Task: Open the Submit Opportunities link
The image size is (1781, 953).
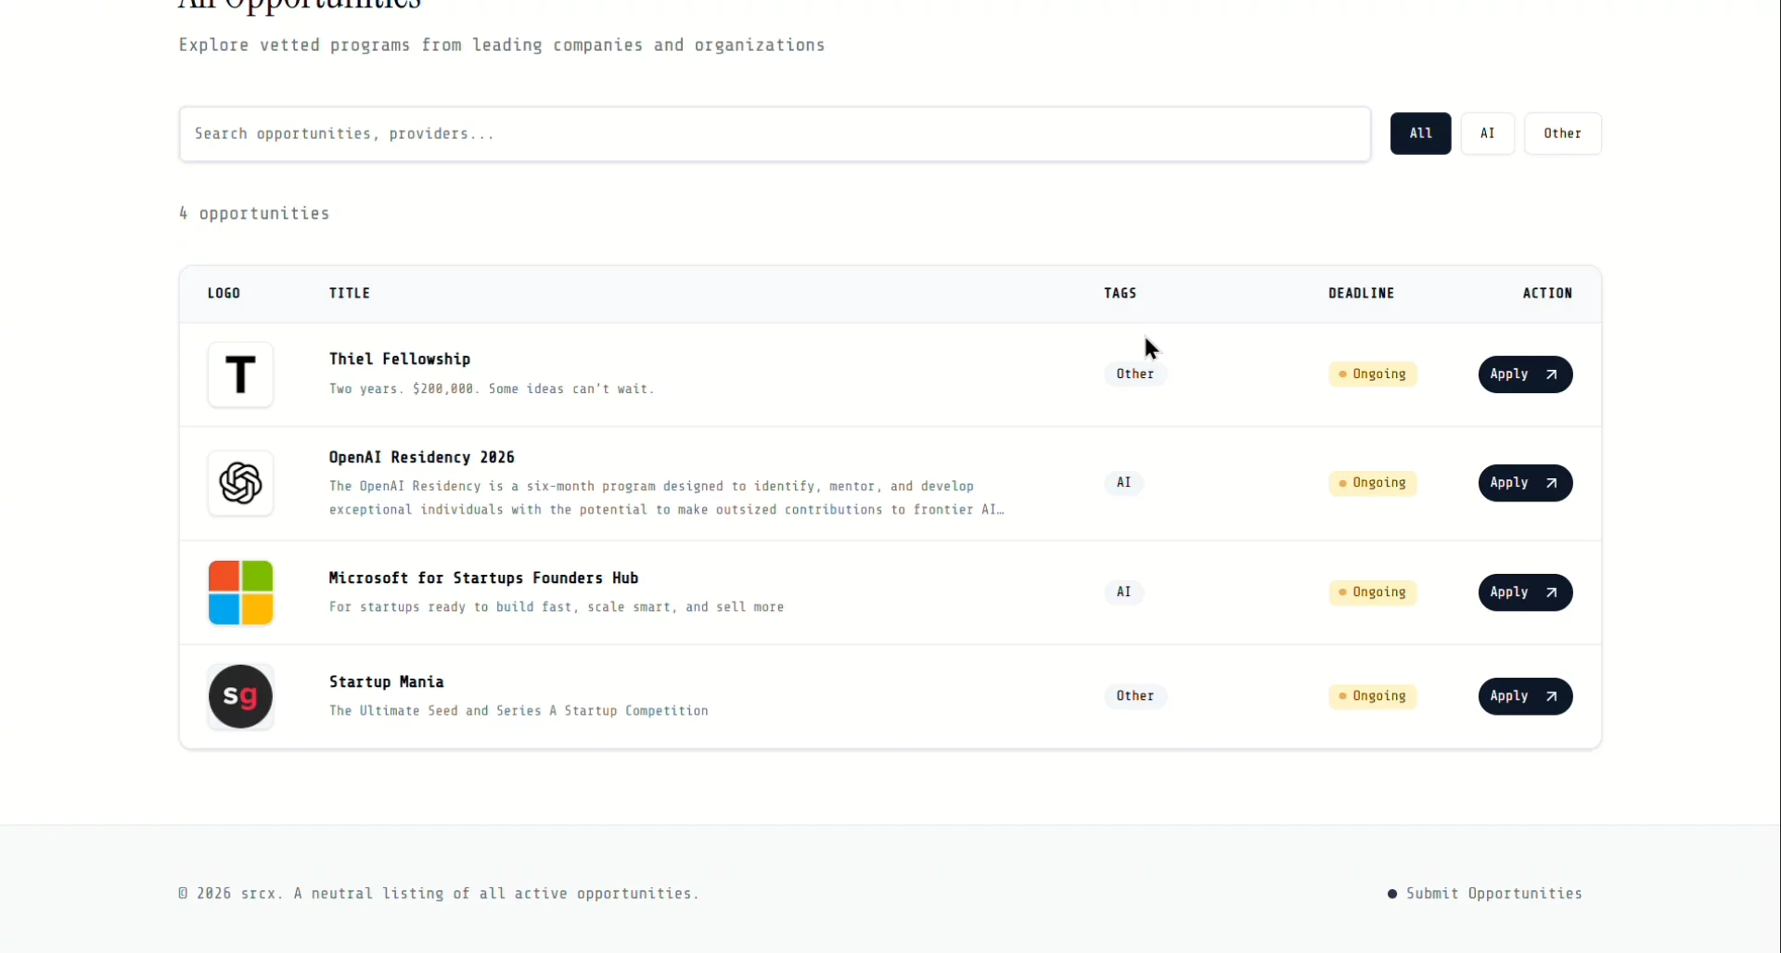Action: 1493,894
